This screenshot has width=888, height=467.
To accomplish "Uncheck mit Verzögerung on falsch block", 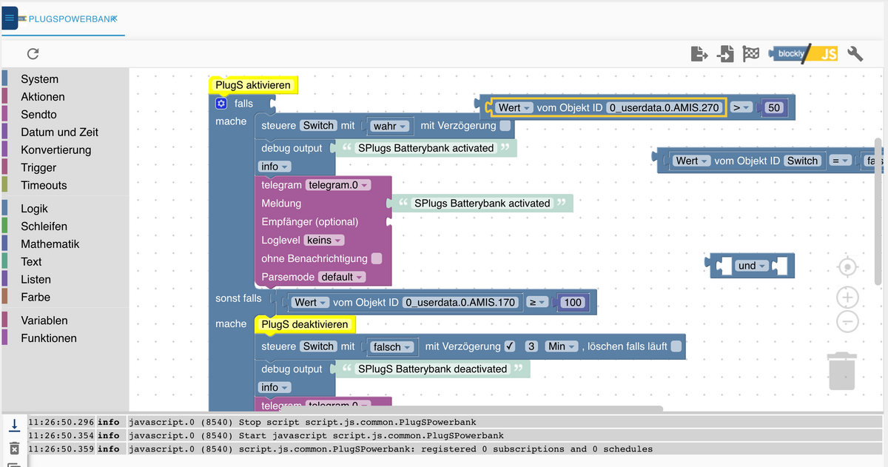I will point(510,346).
